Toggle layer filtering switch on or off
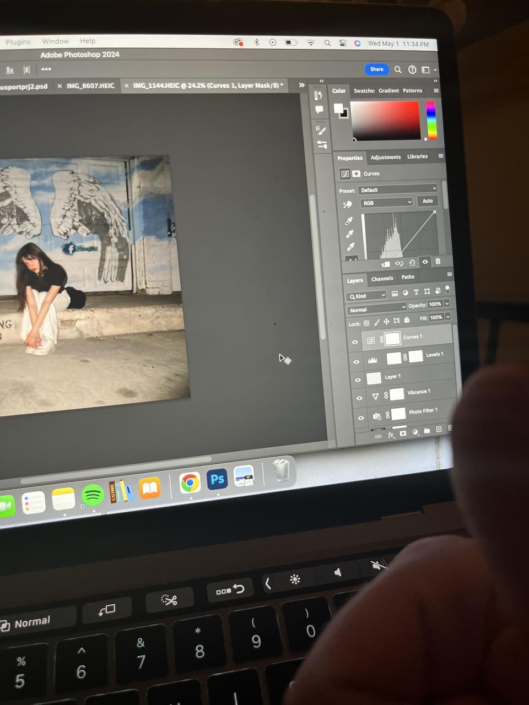 [x=447, y=289]
